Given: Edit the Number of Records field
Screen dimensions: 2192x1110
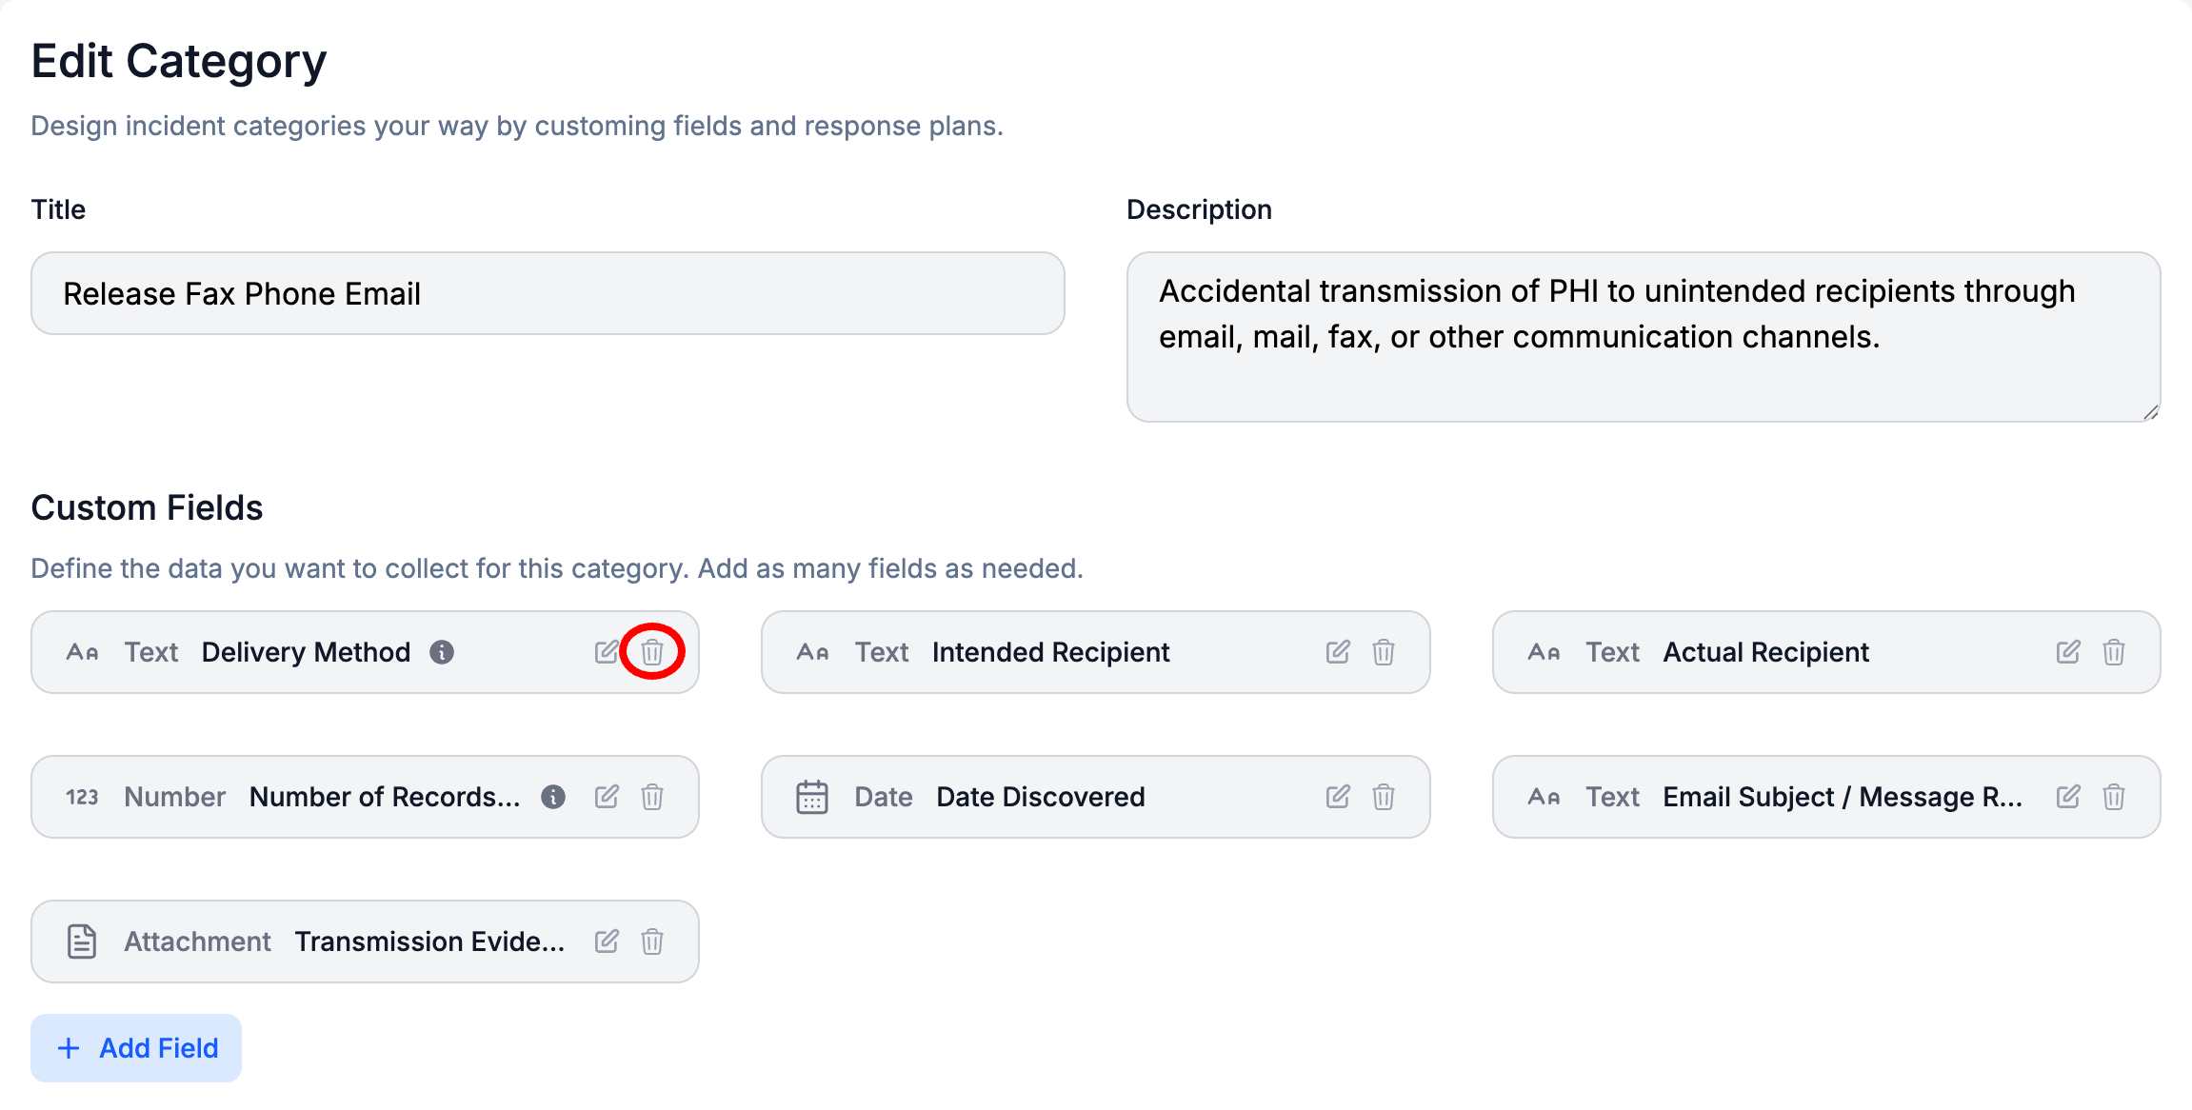Looking at the screenshot, I should click(x=607, y=797).
